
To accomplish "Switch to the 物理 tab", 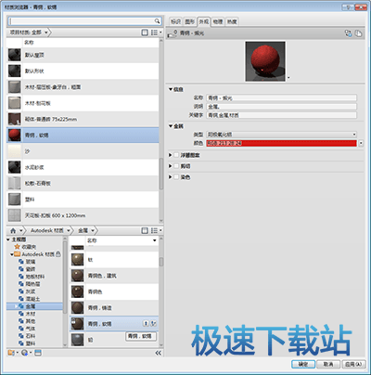I will point(218,21).
